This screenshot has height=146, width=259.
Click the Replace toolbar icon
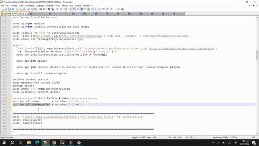(x=53, y=9)
